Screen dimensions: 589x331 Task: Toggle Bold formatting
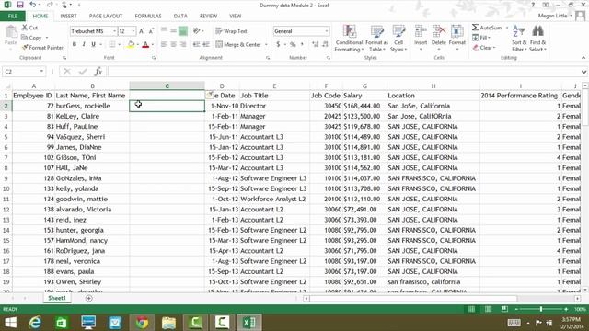75,44
